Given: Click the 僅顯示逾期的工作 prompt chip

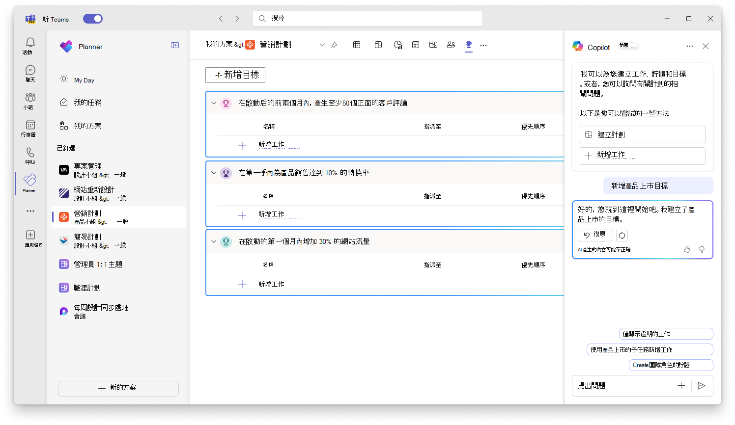Looking at the screenshot, I should 666,334.
